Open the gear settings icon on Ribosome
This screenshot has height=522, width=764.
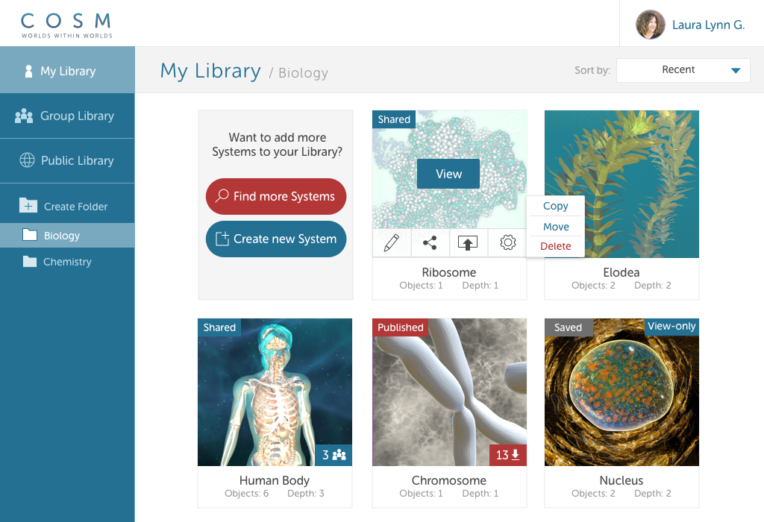tap(507, 243)
